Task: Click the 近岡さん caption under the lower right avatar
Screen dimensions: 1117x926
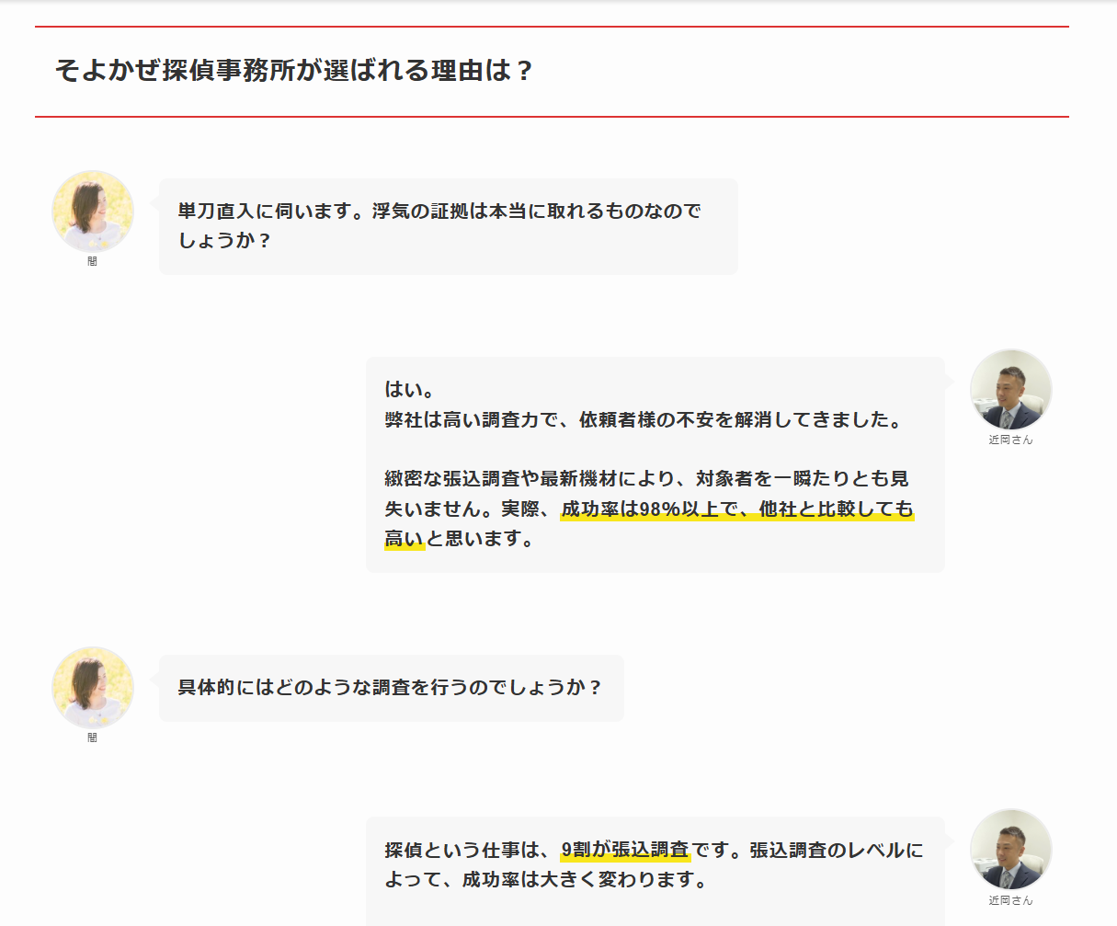Action: pos(1010,901)
